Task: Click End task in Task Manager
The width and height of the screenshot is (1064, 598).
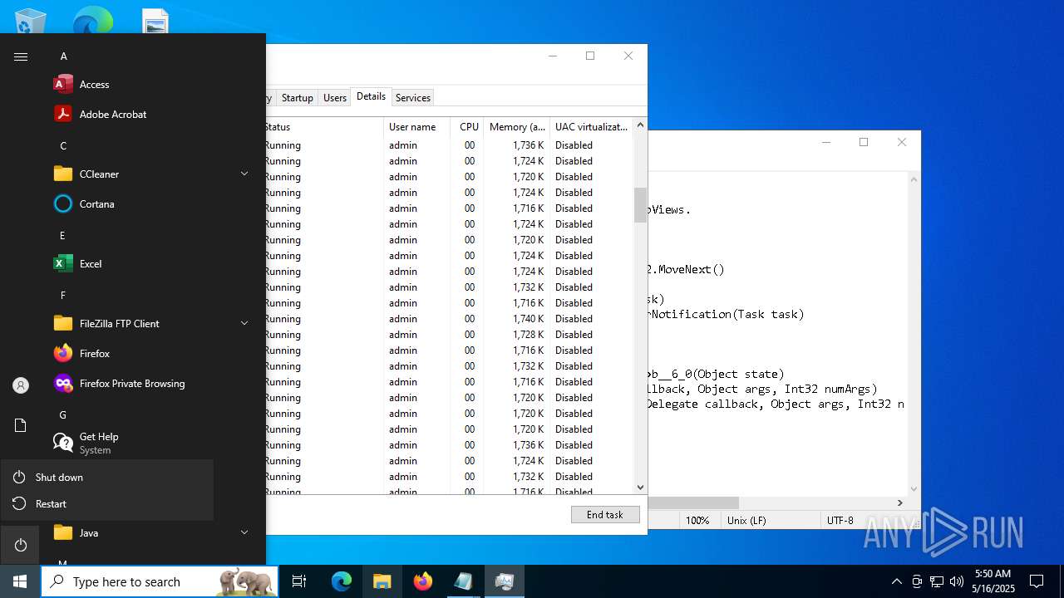Action: [x=605, y=515]
